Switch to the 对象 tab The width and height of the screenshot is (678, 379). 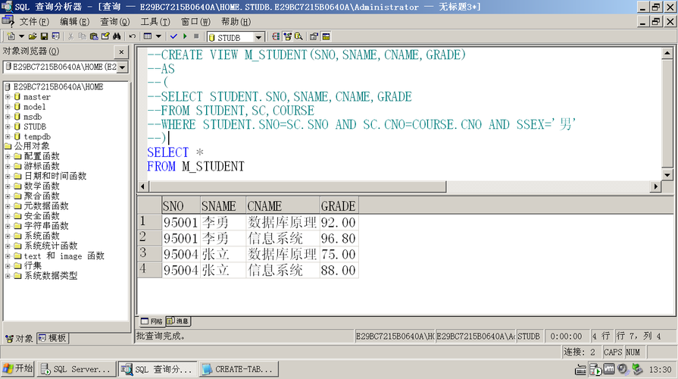tap(20, 338)
